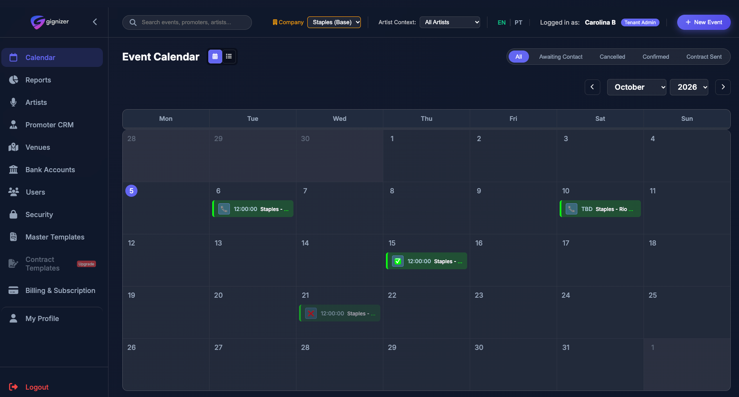Viewport: 739px width, 397px height.
Task: Open the Reports pie chart icon
Action: (x=13, y=80)
